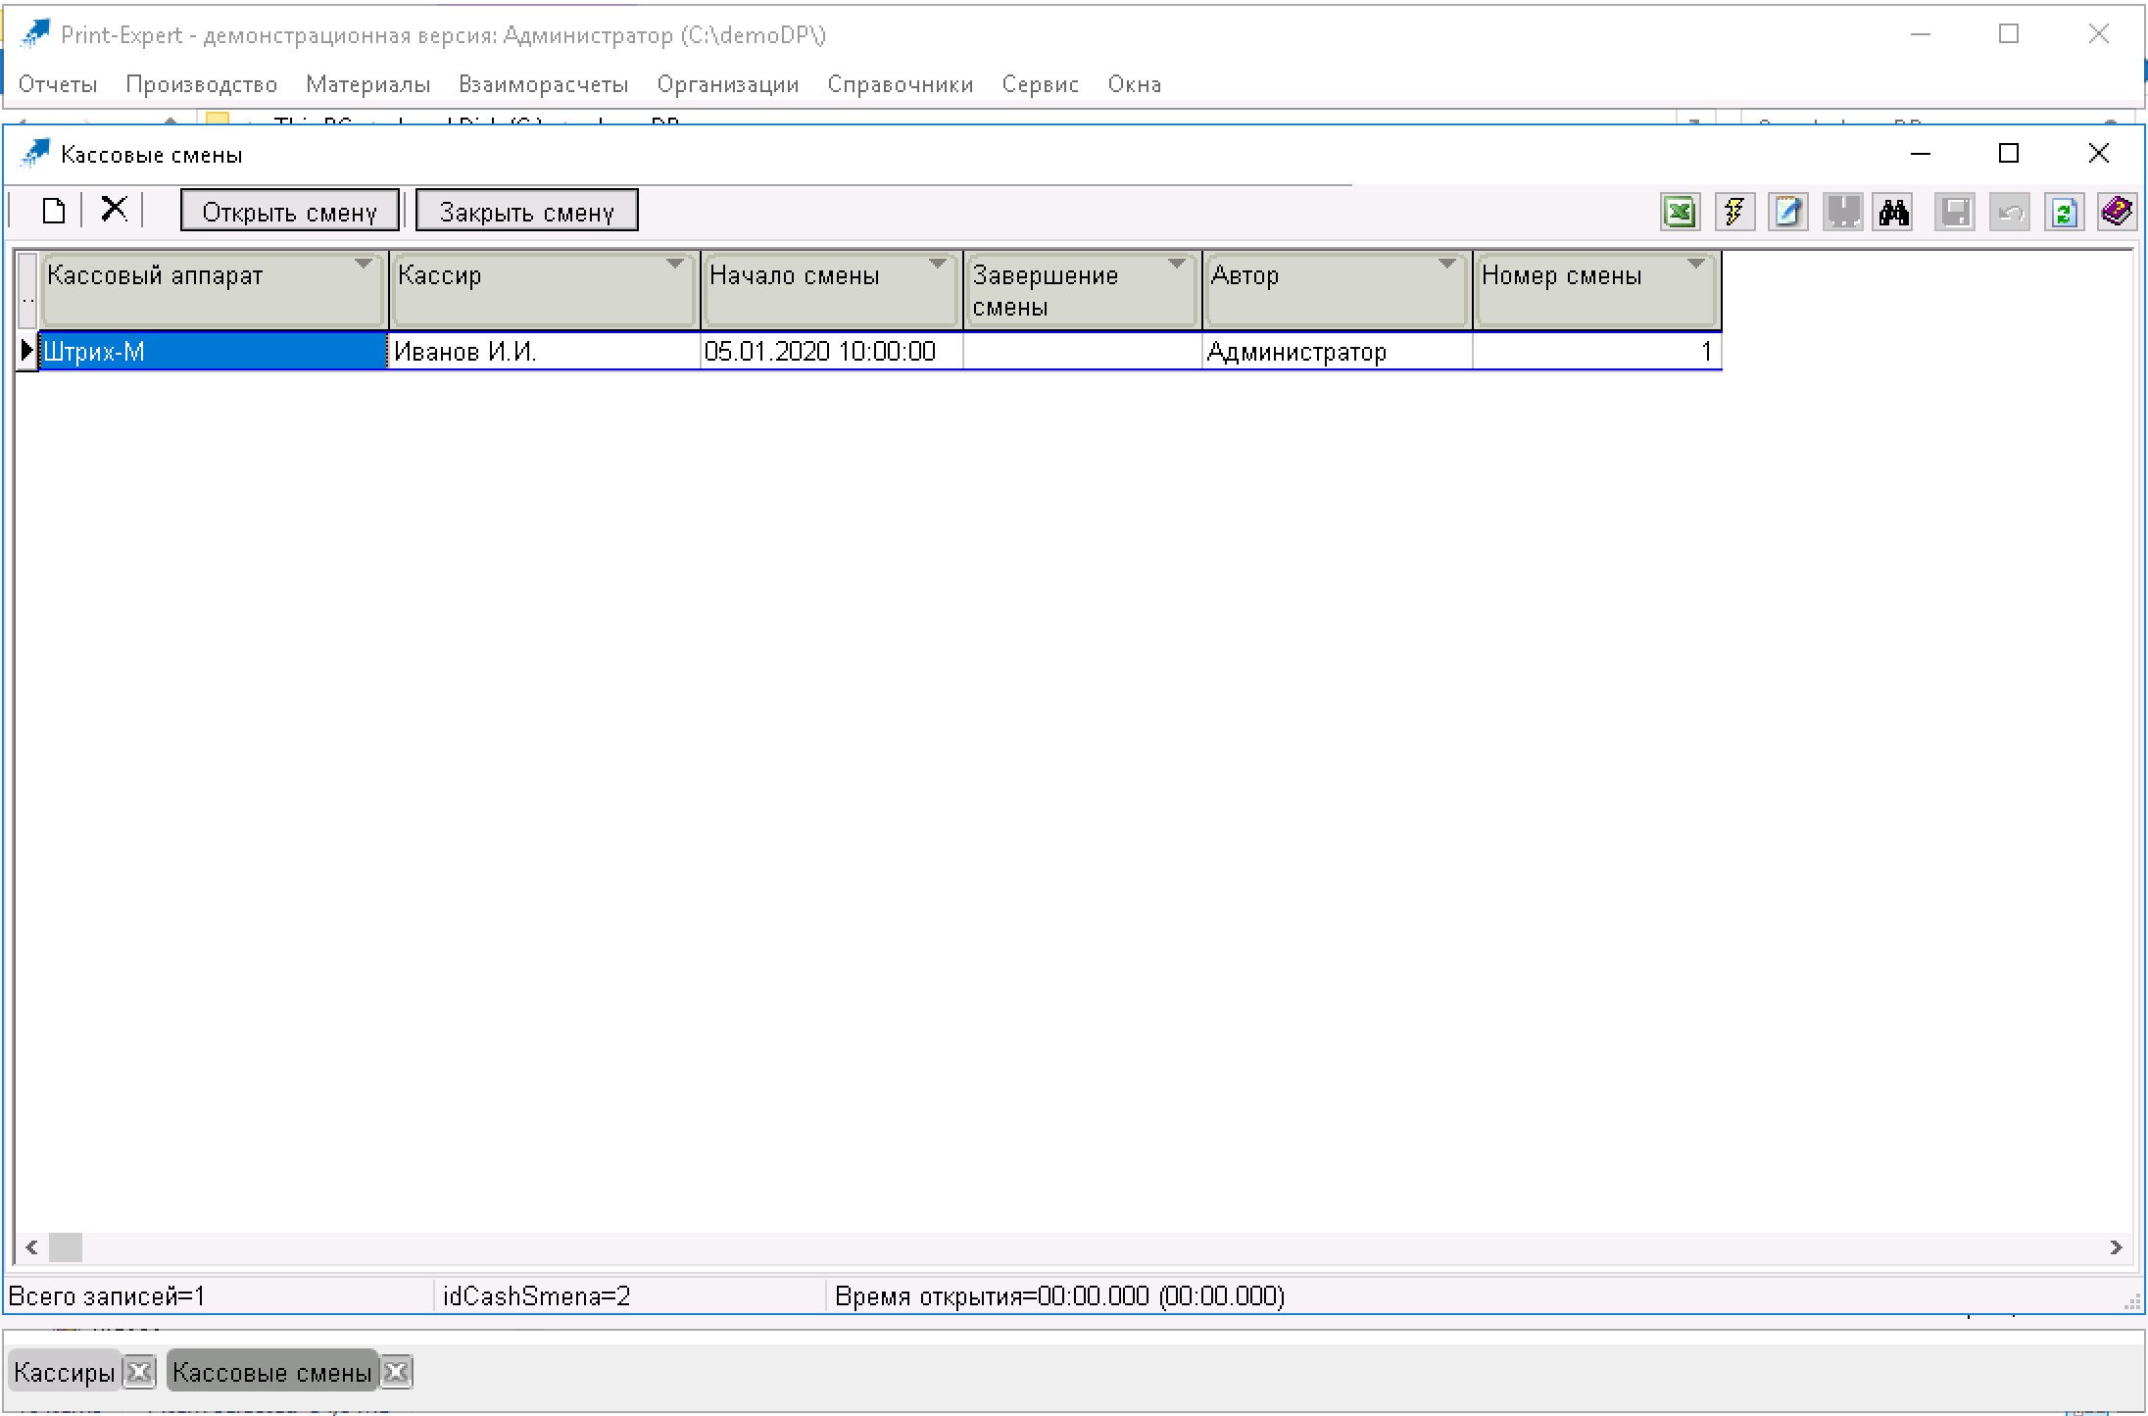The width and height of the screenshot is (2148, 1416).
Task: Close the Кассовые смены window
Action: click(x=2098, y=153)
